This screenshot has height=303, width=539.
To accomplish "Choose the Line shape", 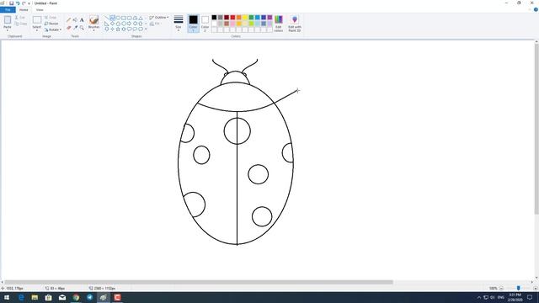I will point(106,18).
